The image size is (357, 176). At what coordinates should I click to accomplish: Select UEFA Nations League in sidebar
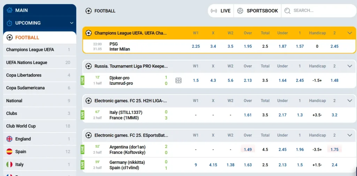pos(26,63)
